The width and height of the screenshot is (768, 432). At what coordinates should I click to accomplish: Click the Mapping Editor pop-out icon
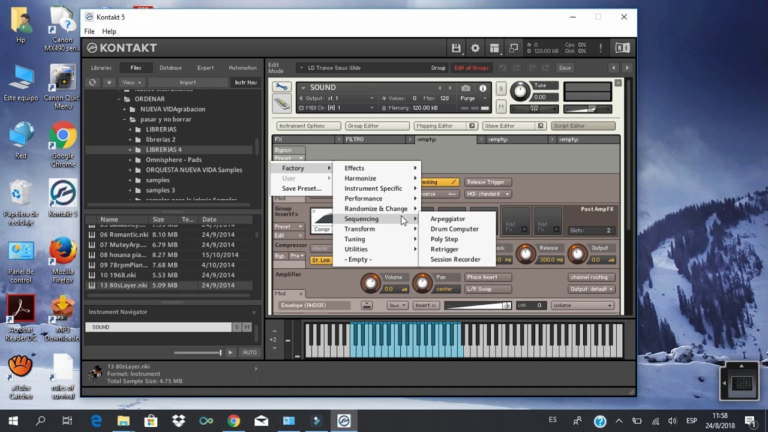tap(472, 126)
